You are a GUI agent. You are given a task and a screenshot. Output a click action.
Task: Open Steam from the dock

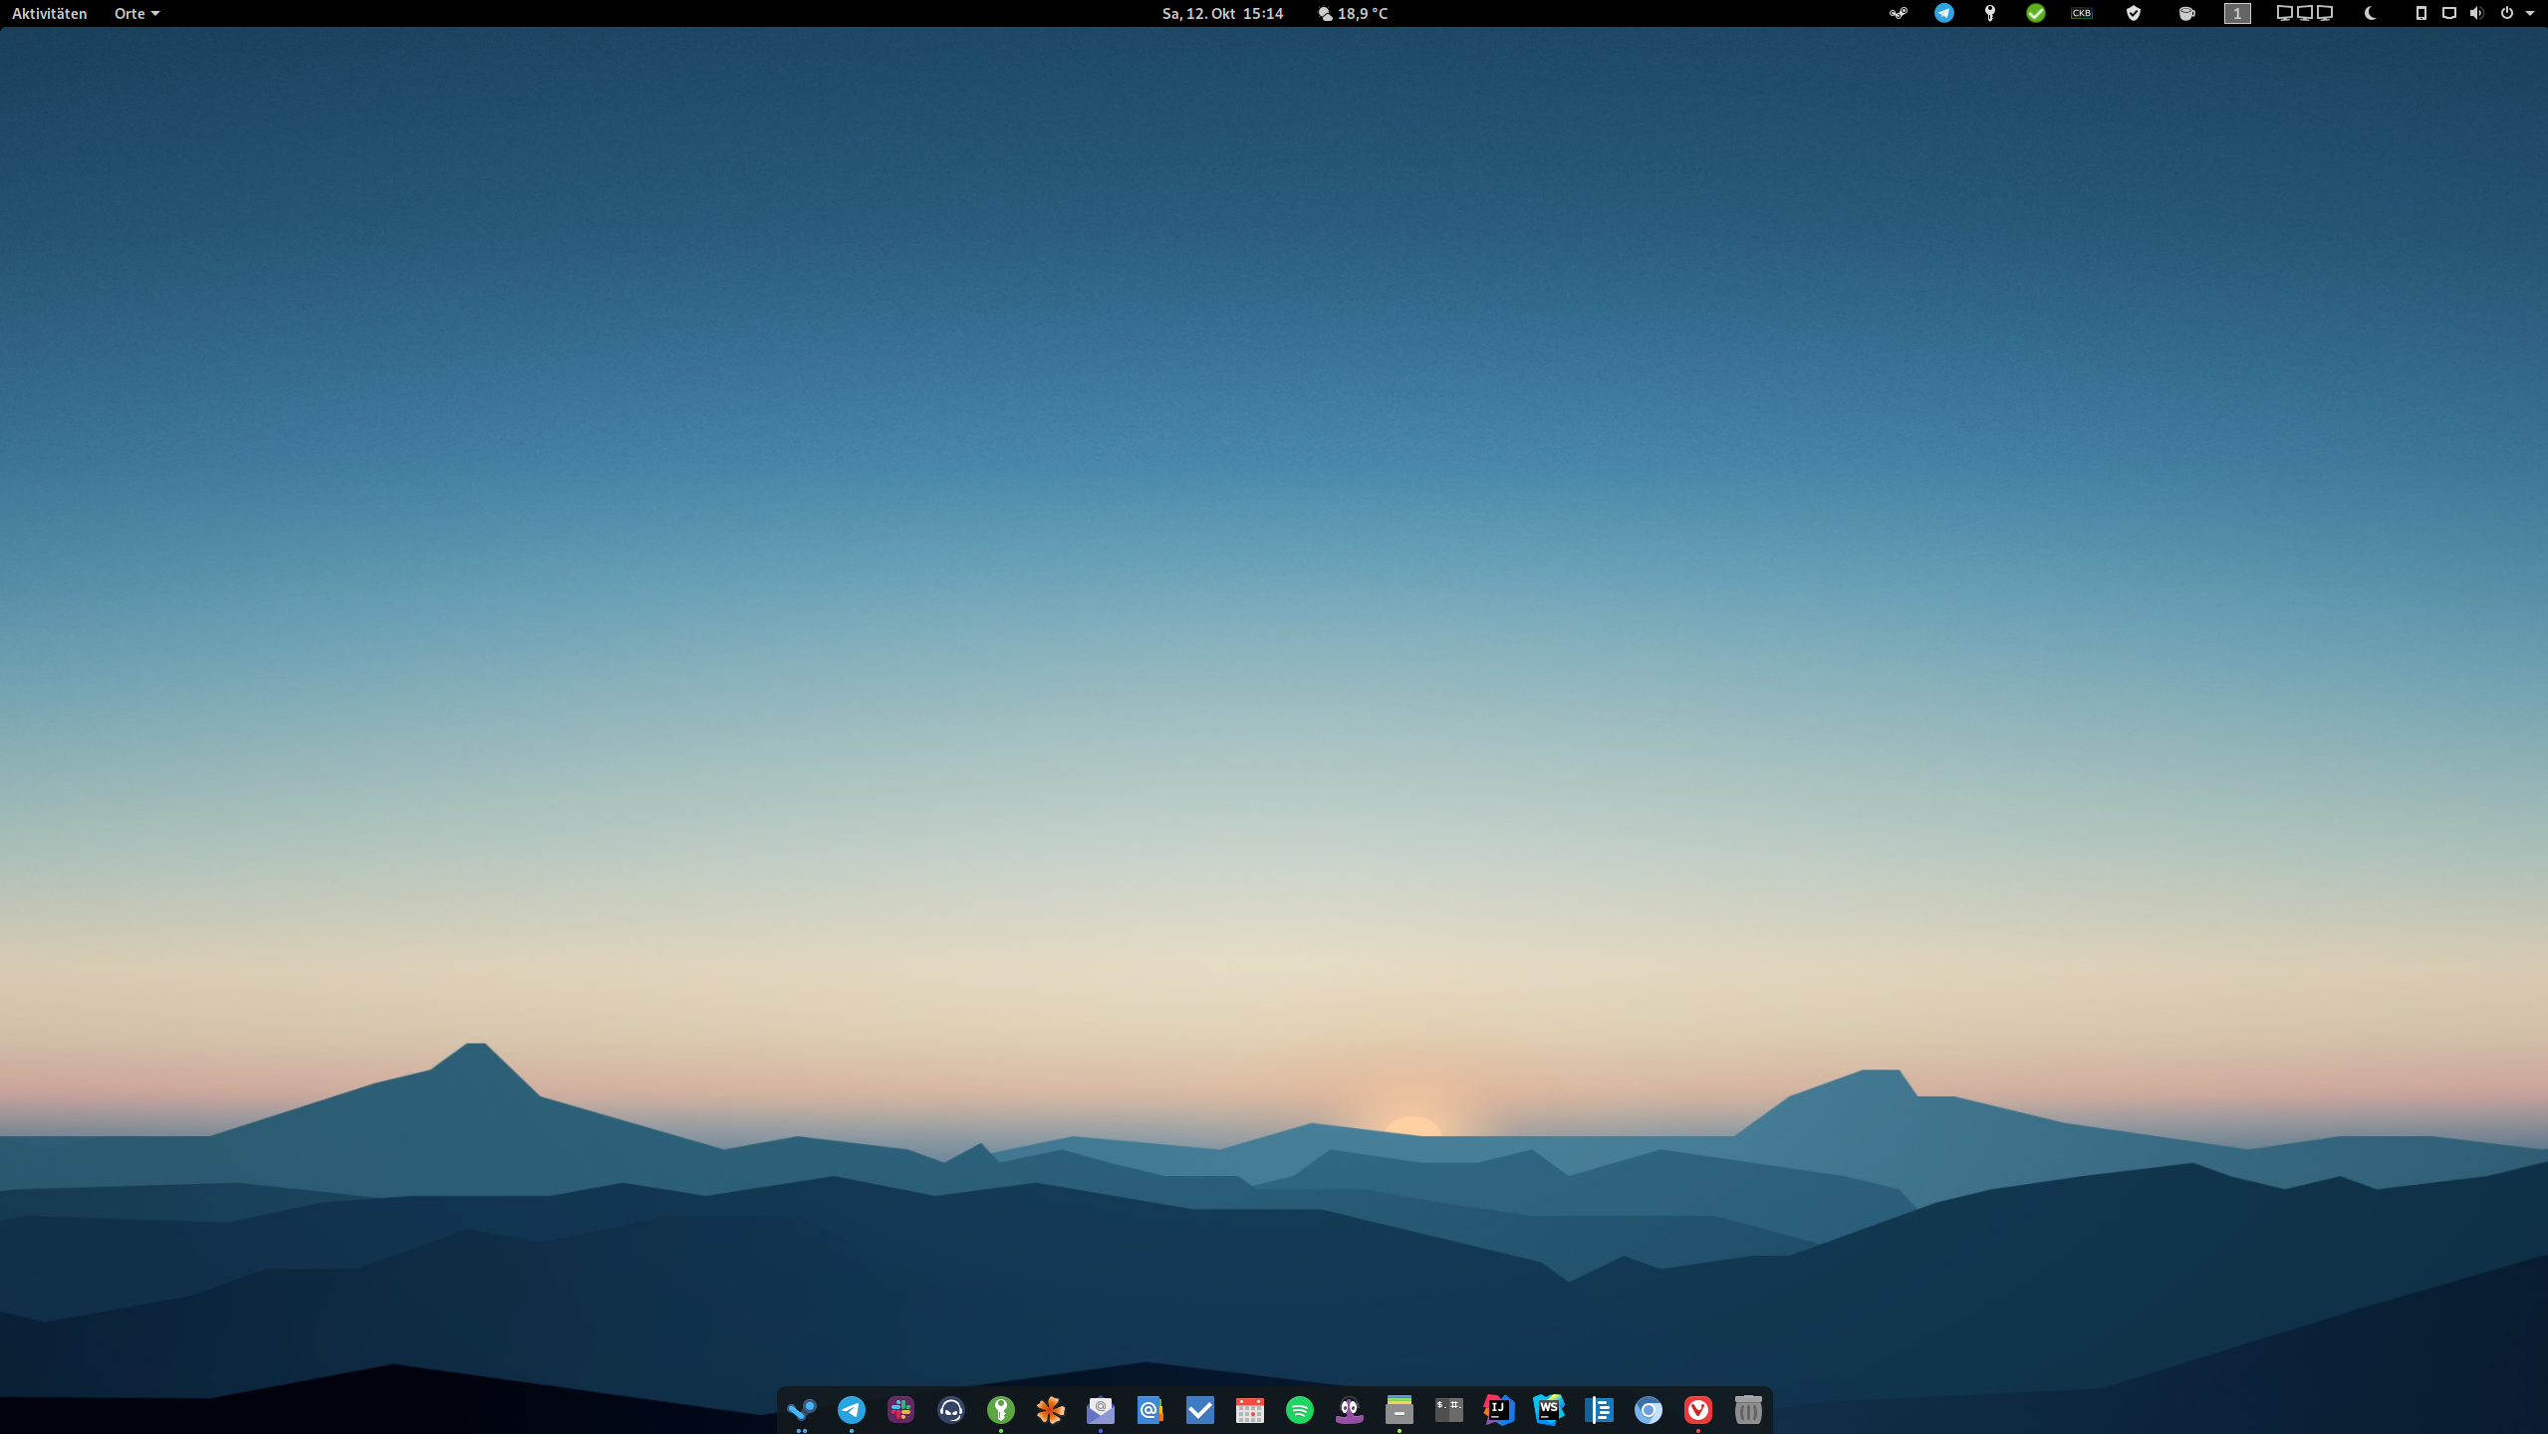(x=801, y=1409)
